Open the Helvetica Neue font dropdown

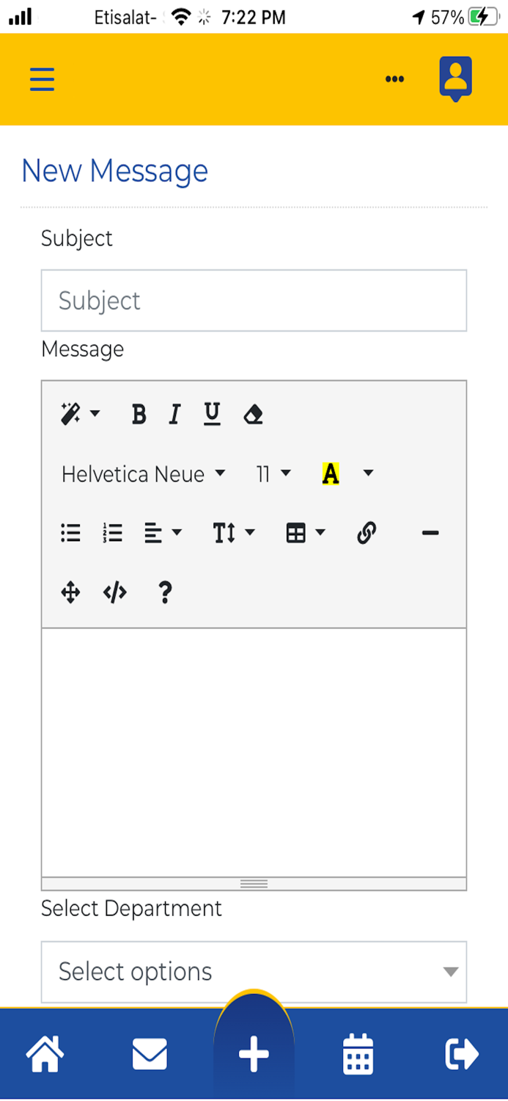point(143,474)
